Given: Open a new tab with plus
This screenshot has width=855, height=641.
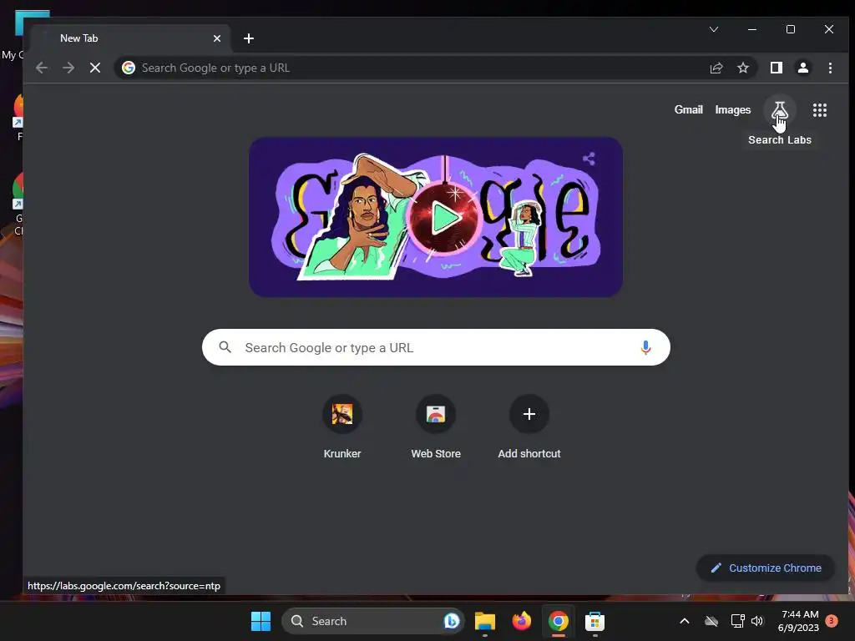Looking at the screenshot, I should 249,38.
